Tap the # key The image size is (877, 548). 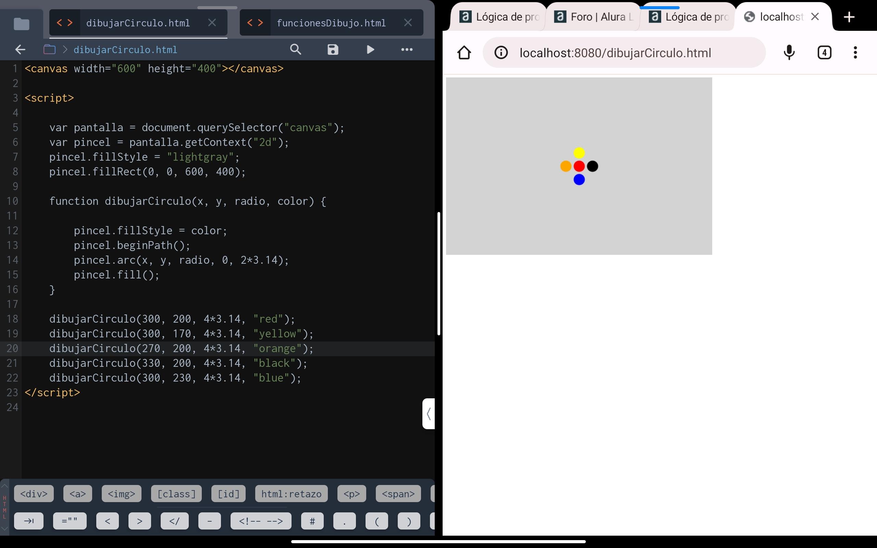point(312,521)
